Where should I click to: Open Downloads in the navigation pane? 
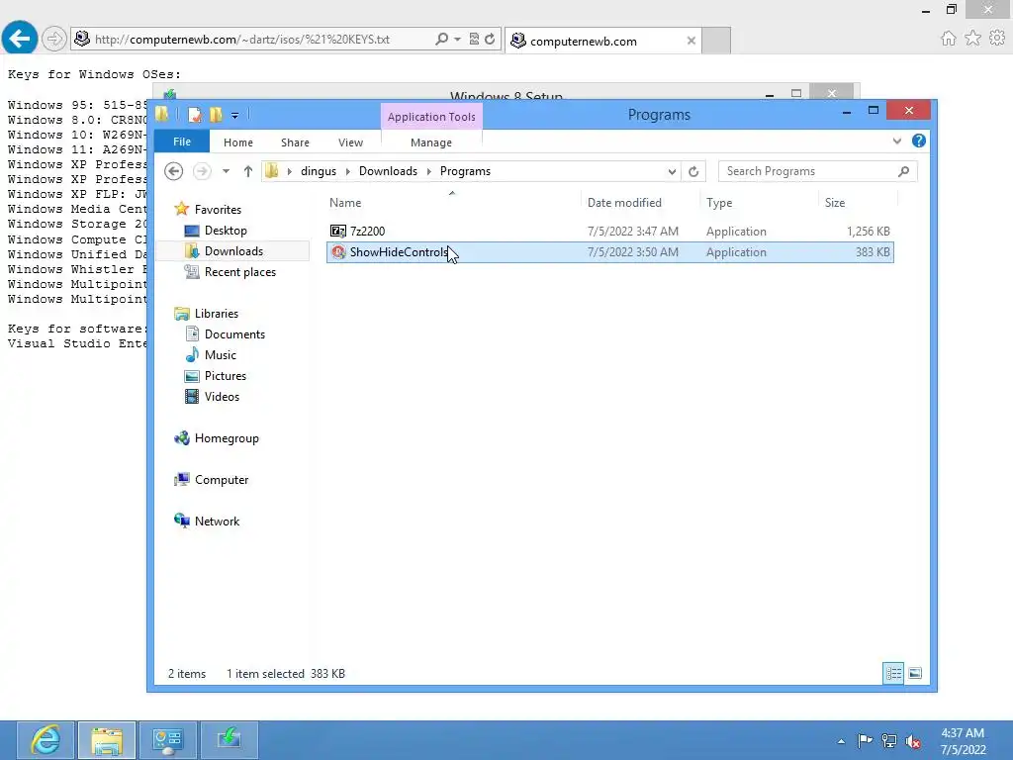(x=233, y=251)
